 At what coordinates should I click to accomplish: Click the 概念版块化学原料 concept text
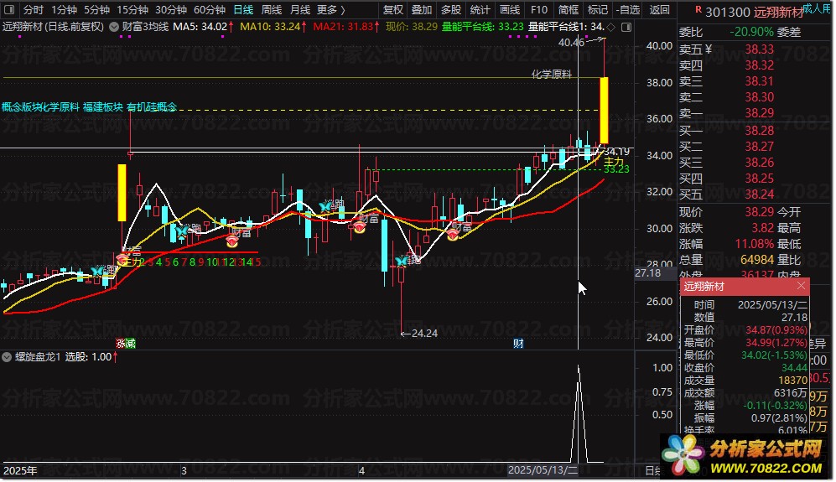point(40,107)
